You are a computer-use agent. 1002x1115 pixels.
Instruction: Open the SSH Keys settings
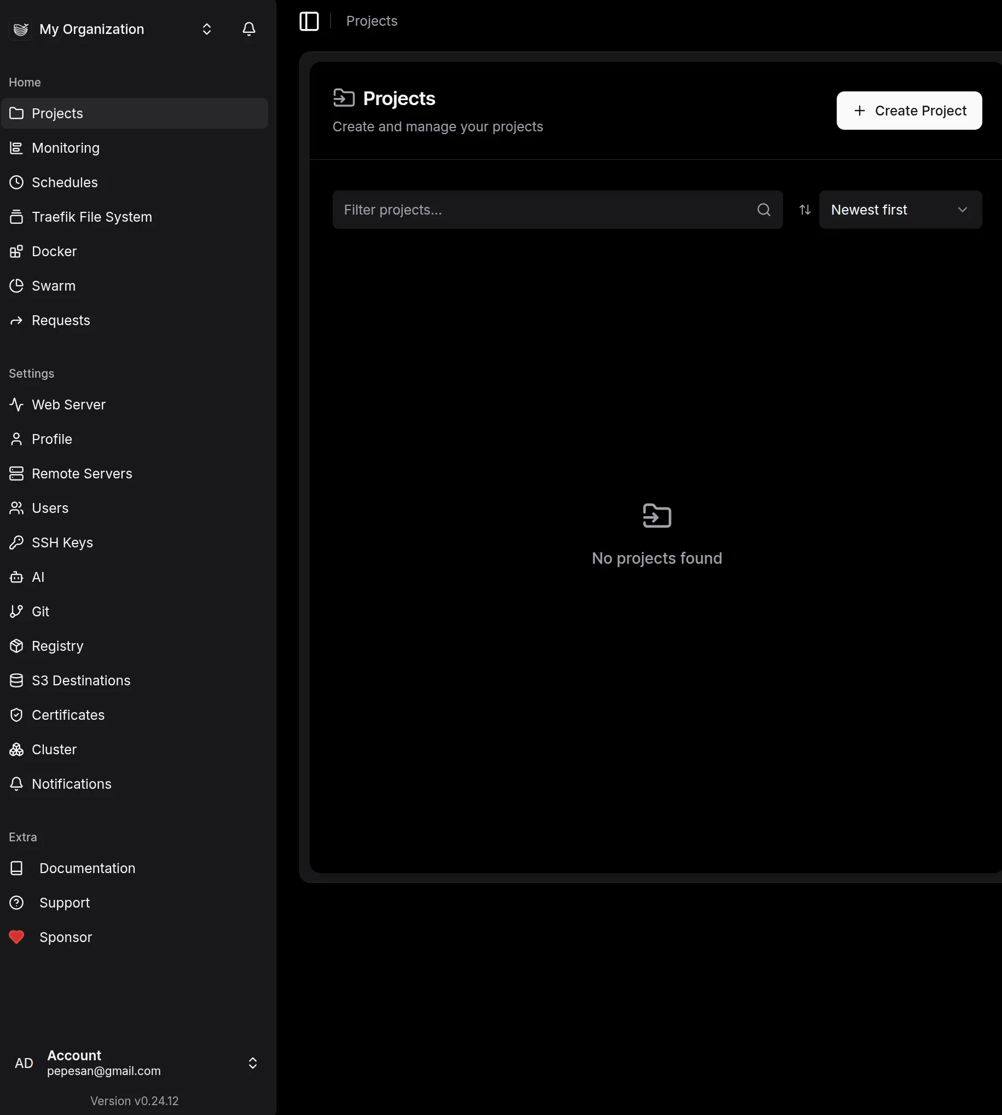(62, 542)
